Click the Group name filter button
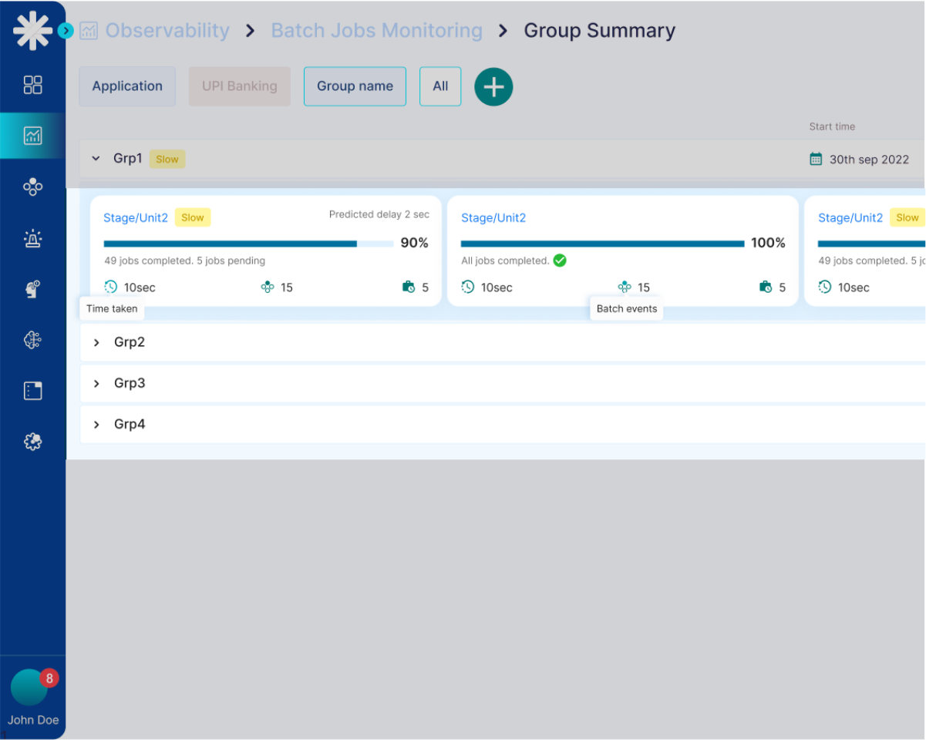This screenshot has height=740, width=926. click(x=355, y=86)
